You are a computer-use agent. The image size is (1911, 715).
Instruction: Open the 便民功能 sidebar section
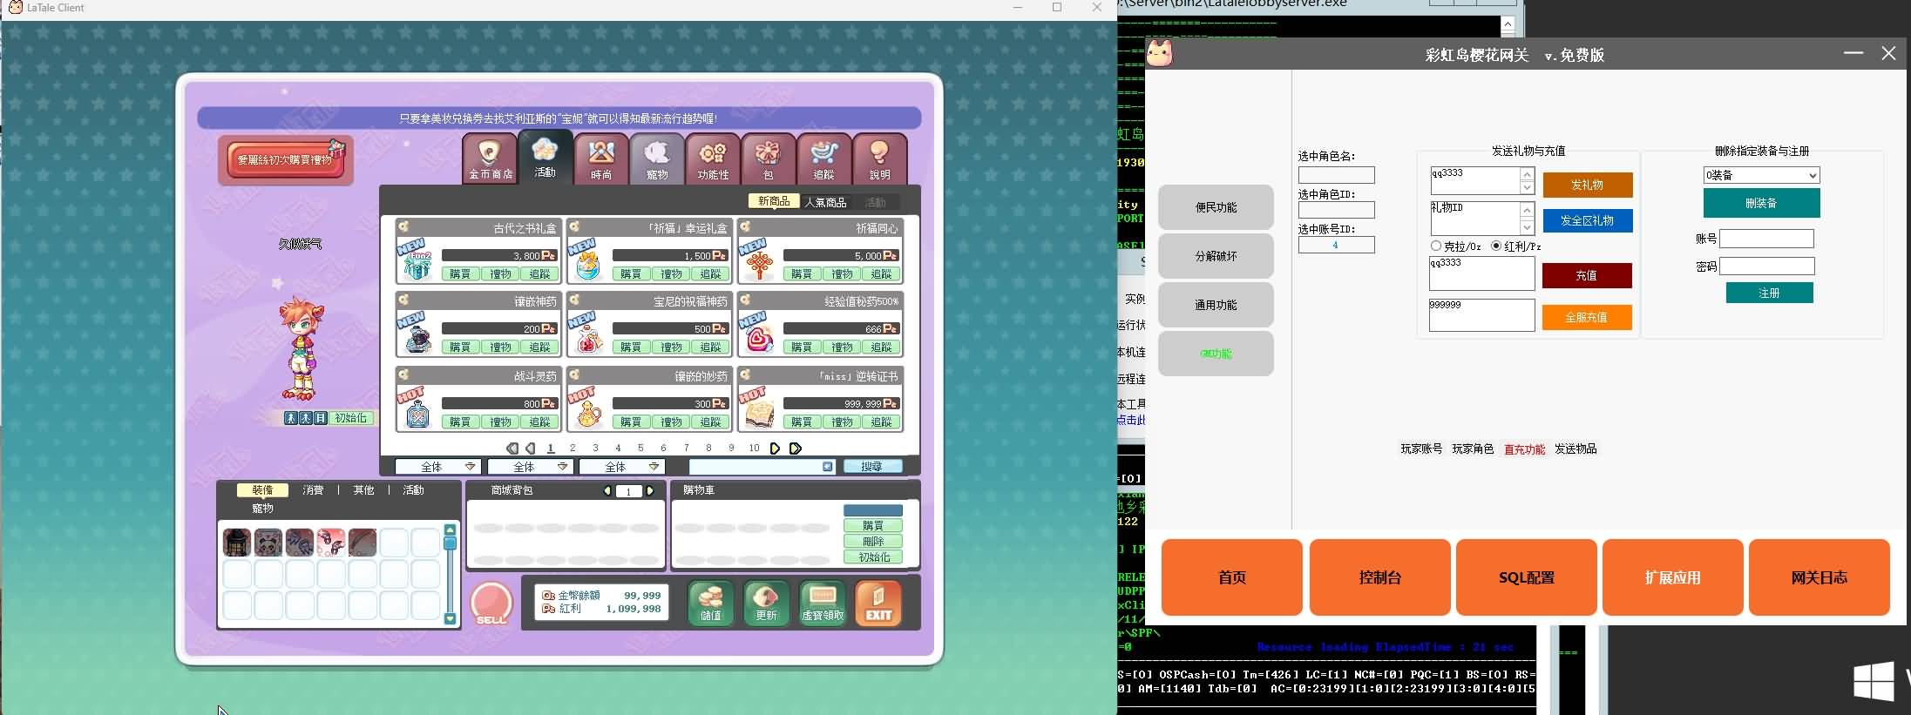(1216, 207)
